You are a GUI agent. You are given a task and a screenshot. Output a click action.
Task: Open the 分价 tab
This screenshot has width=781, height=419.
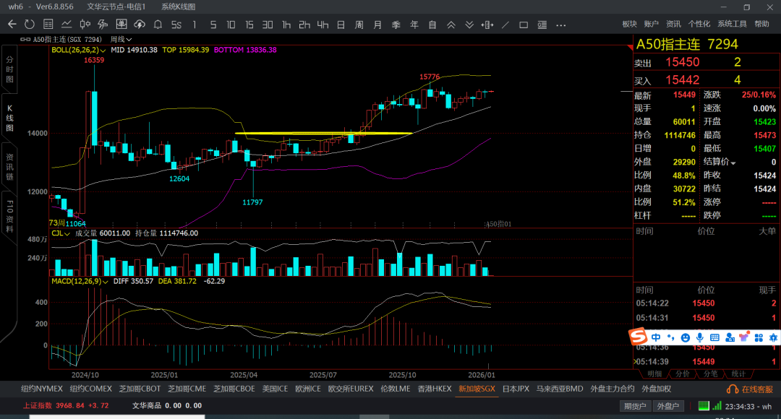click(683, 373)
